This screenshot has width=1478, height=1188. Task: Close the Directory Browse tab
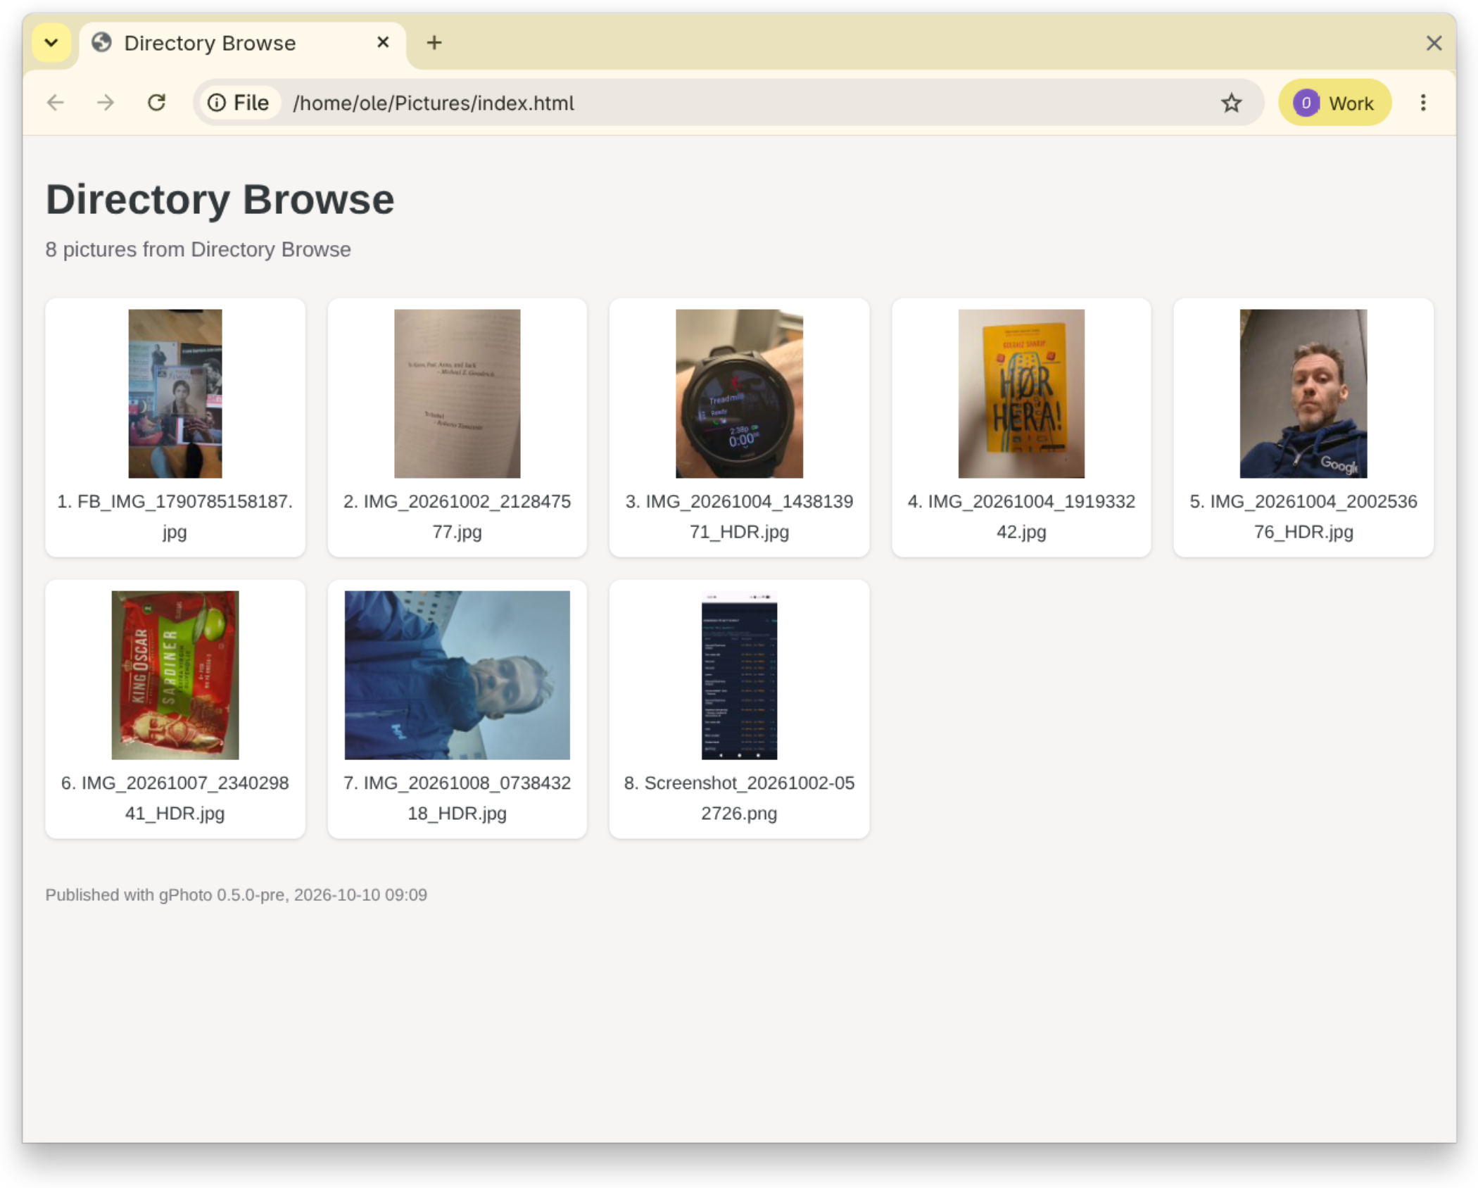pyautogui.click(x=383, y=42)
